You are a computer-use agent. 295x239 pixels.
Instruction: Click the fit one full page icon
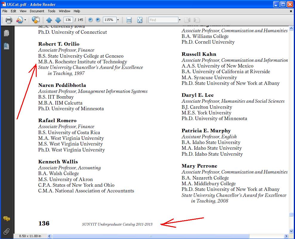click(x=140, y=20)
